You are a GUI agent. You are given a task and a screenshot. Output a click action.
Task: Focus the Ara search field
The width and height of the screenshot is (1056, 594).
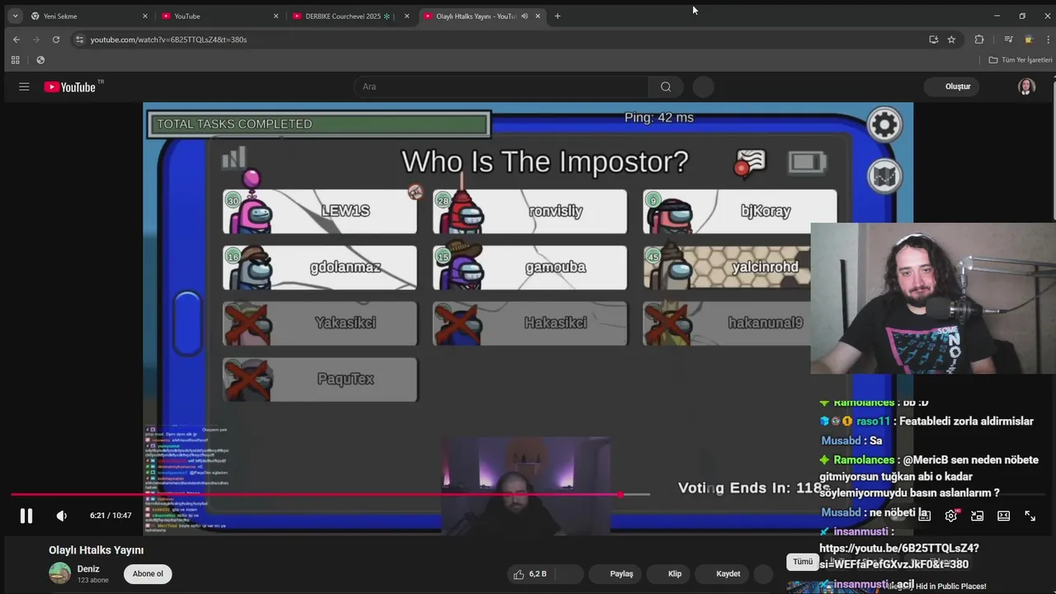(502, 87)
